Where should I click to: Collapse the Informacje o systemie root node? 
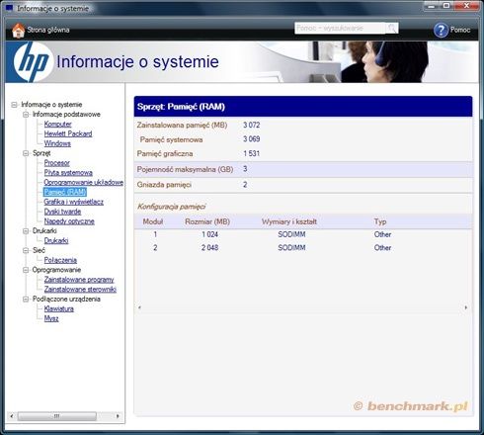(14, 105)
